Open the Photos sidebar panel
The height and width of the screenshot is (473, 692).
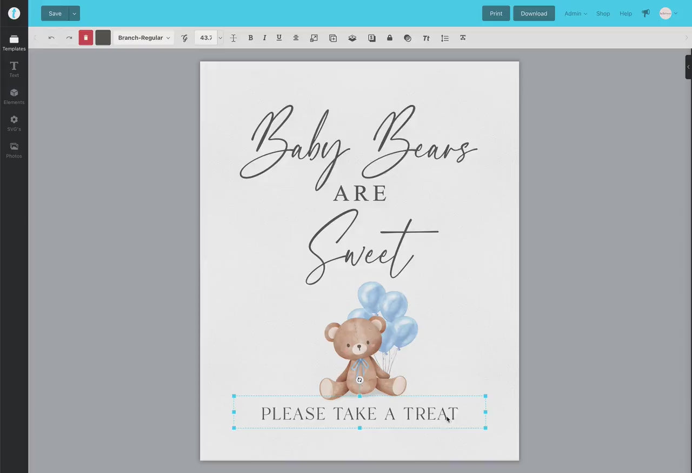click(14, 150)
